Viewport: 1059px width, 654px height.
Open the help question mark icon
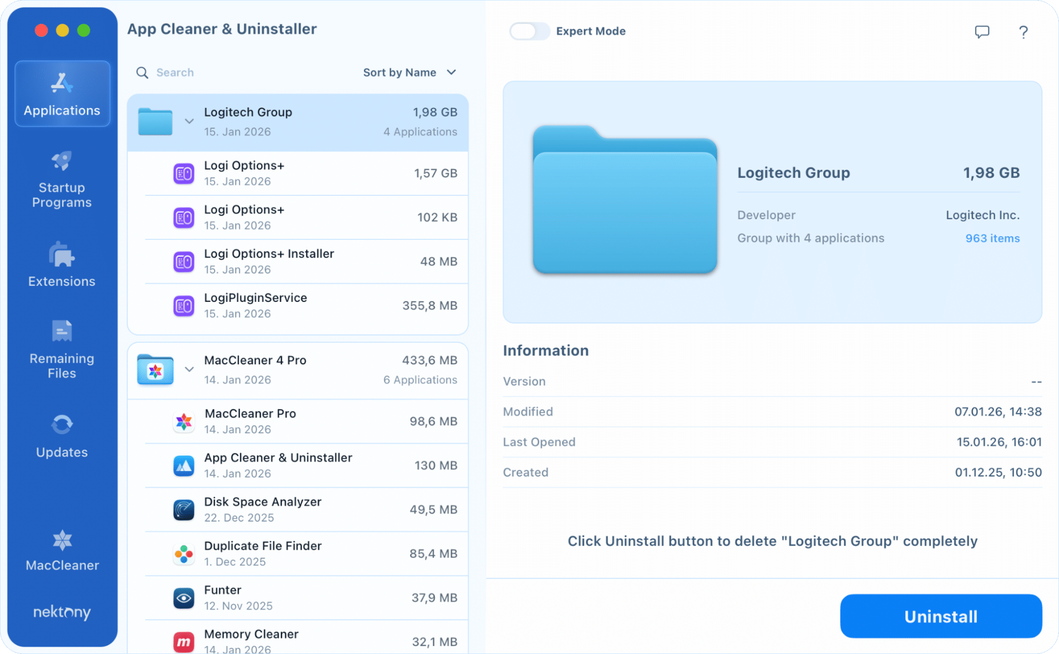pos(1023,32)
